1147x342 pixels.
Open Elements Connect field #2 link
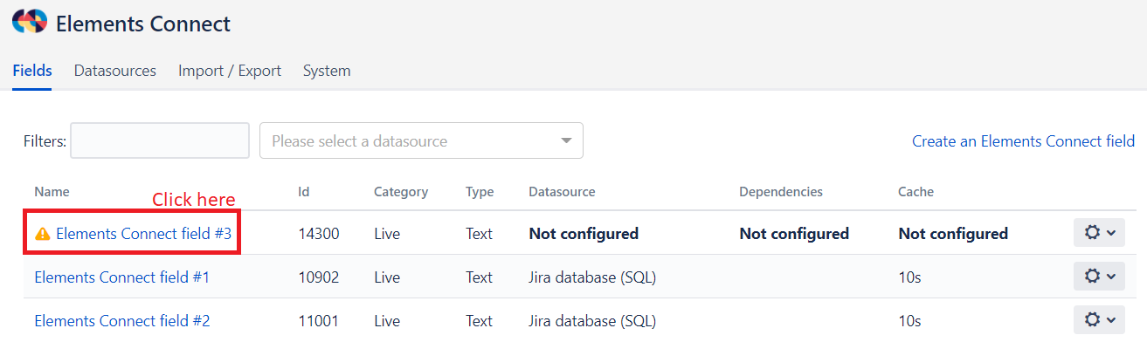(122, 321)
